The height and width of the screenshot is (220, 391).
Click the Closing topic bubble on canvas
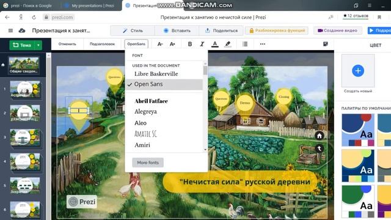[x=283, y=97]
